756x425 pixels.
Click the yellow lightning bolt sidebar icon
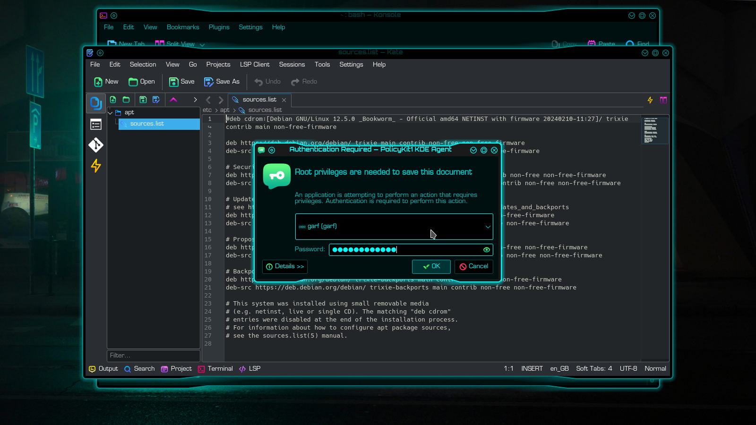tap(96, 166)
